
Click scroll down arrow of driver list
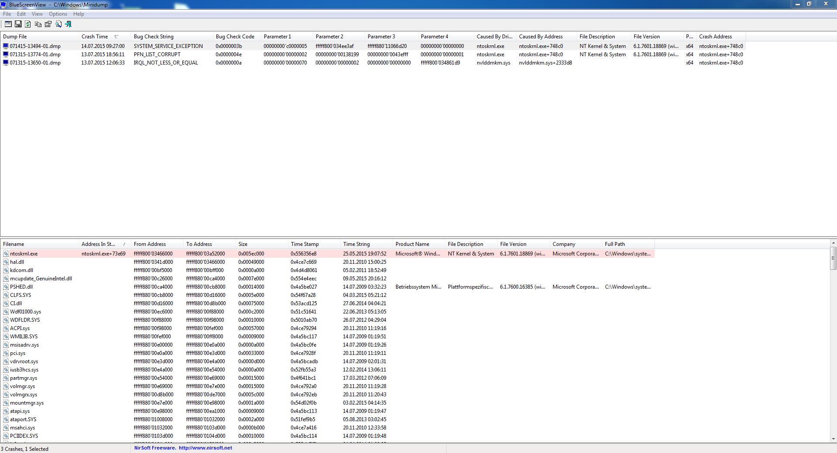point(833,439)
